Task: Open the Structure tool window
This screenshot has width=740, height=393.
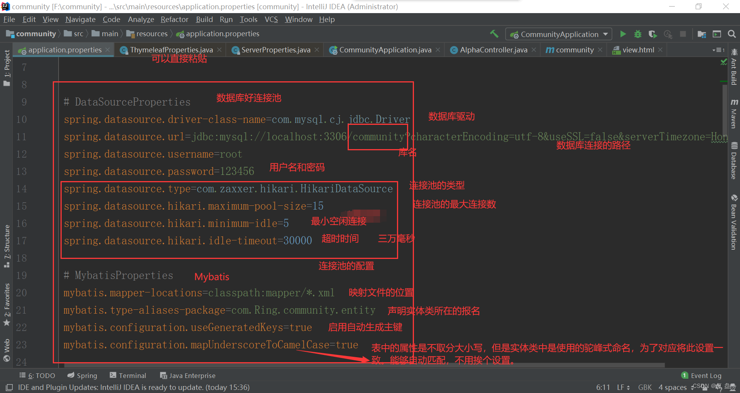Action: [x=7, y=246]
